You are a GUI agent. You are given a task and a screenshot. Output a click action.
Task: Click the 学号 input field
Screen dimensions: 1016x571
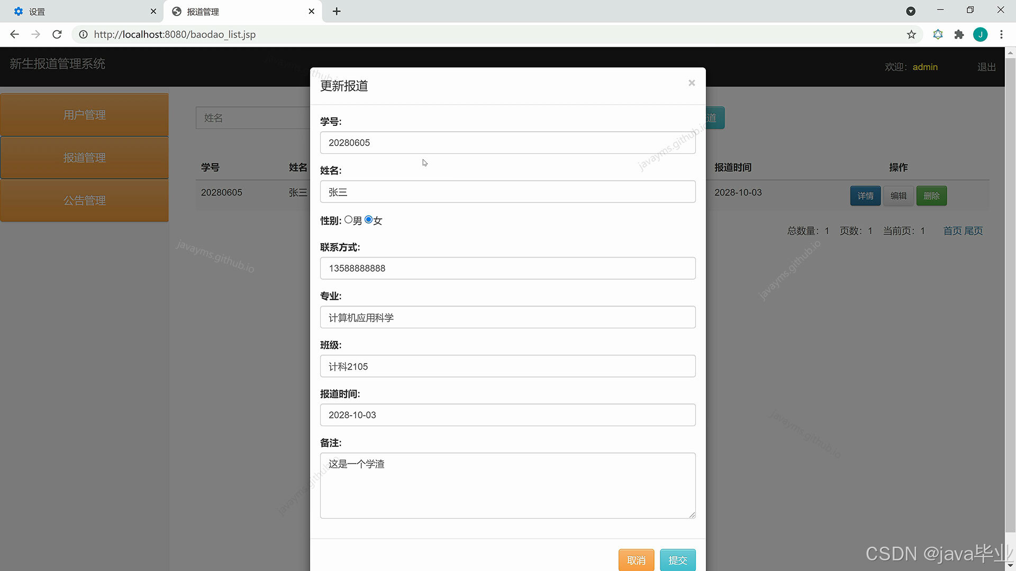(x=507, y=143)
